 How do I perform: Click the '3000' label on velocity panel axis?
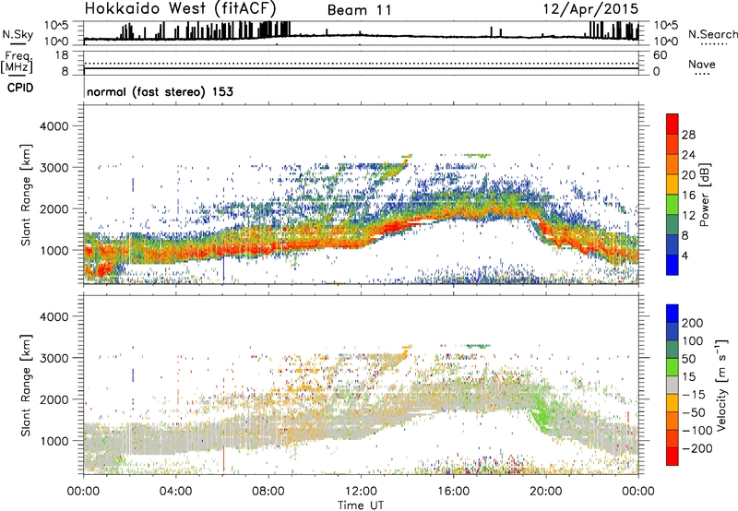(54, 358)
